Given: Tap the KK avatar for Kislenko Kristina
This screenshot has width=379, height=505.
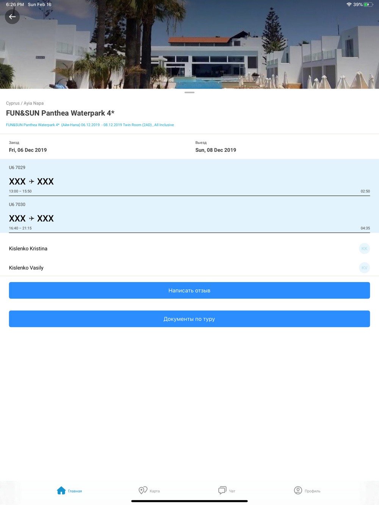Looking at the screenshot, I should click(x=364, y=248).
